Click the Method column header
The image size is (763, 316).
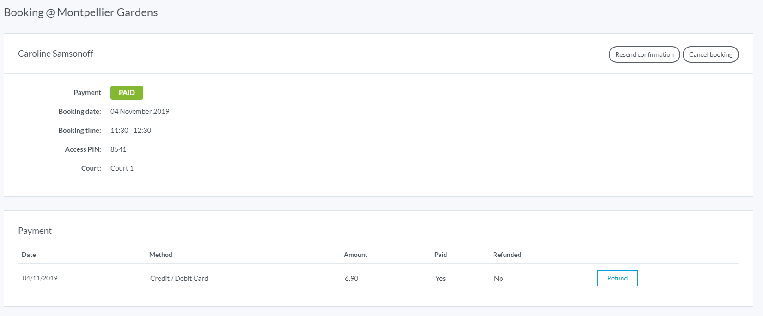(x=160, y=255)
